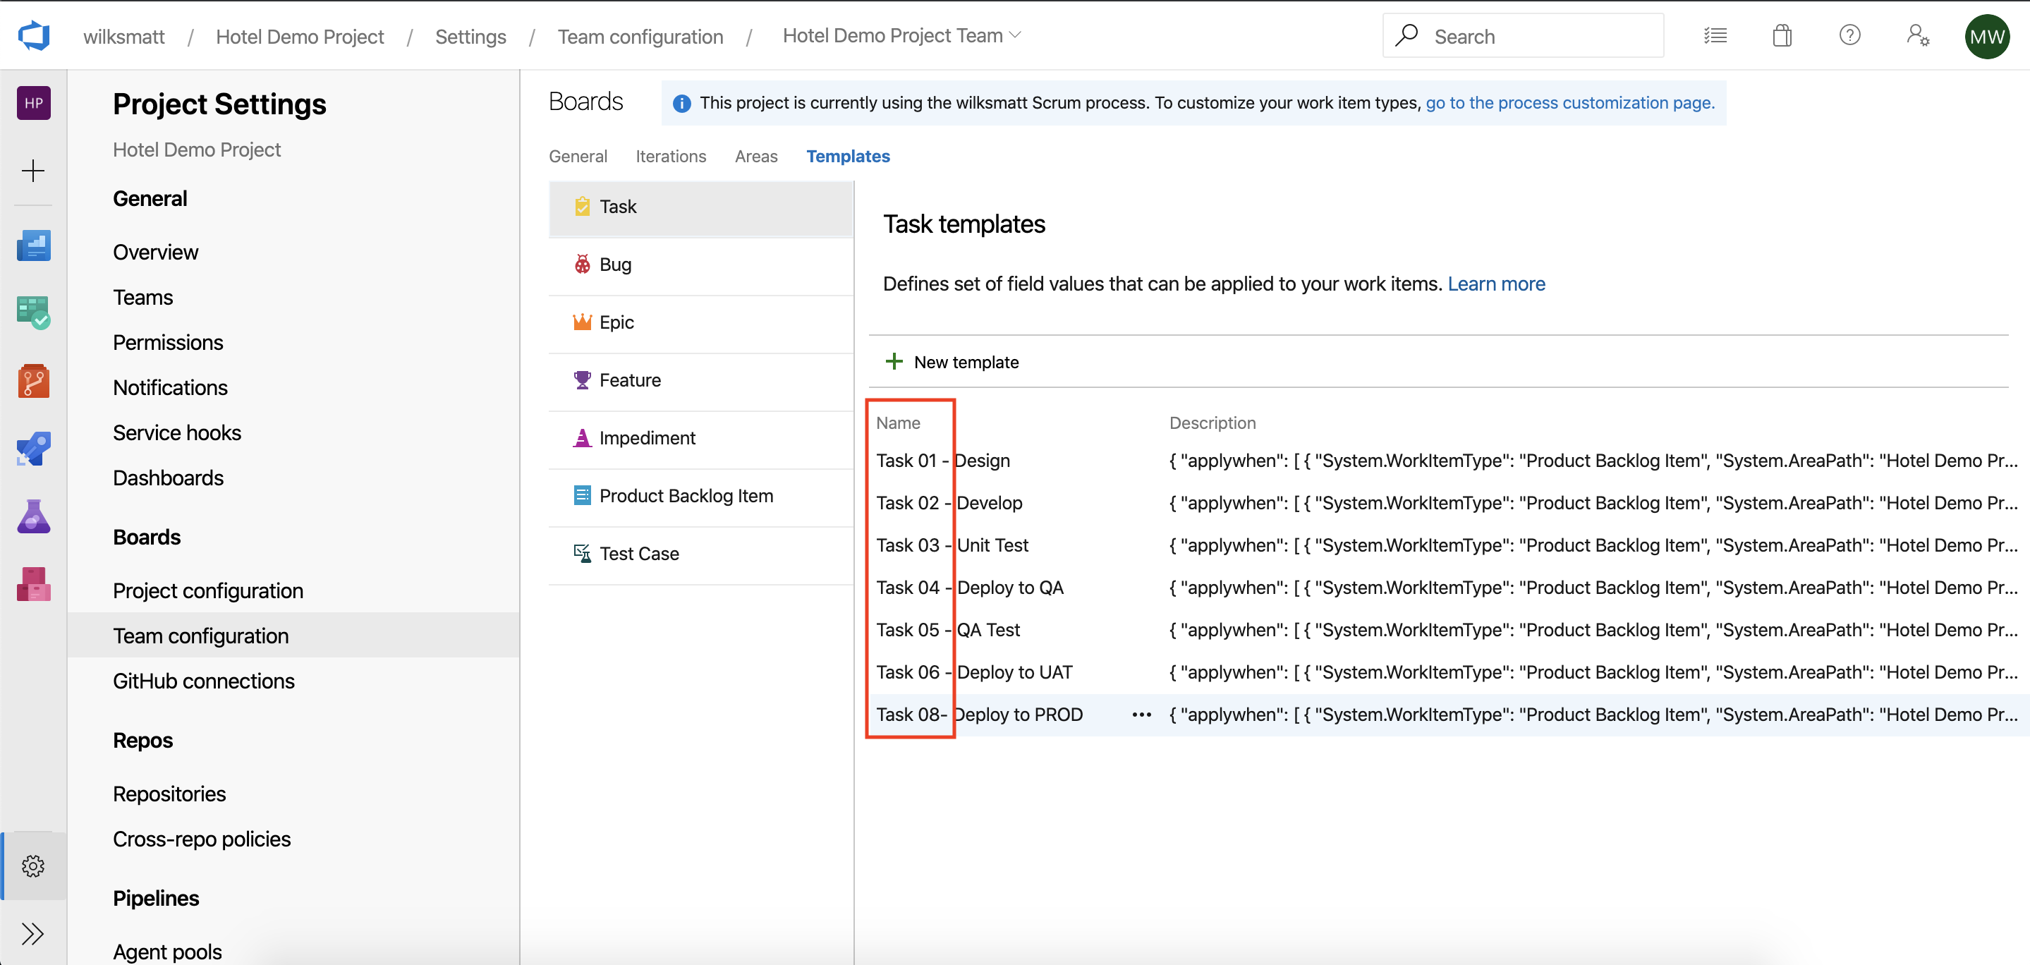Click inside the Search field

[x=1521, y=35]
